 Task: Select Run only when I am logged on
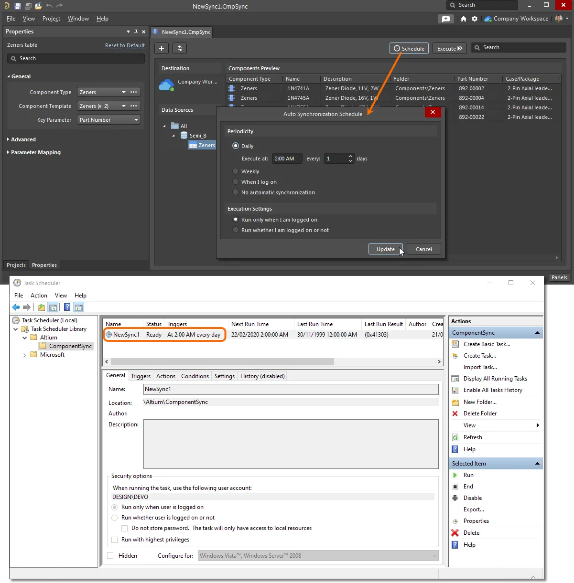(236, 220)
